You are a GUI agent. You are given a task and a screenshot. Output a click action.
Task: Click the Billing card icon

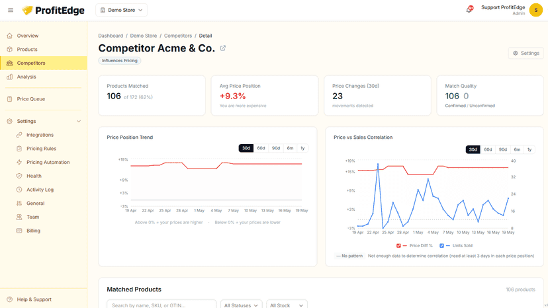tap(19, 231)
